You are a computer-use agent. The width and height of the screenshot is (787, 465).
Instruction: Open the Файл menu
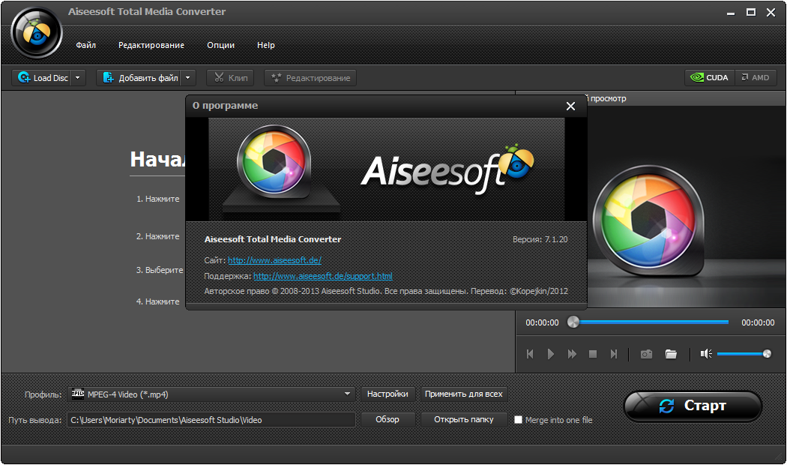(x=85, y=45)
